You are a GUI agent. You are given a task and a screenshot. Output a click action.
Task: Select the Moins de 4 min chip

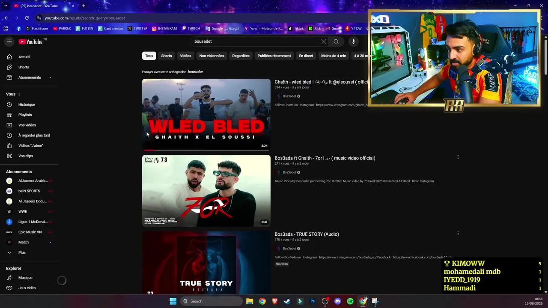[334, 56]
